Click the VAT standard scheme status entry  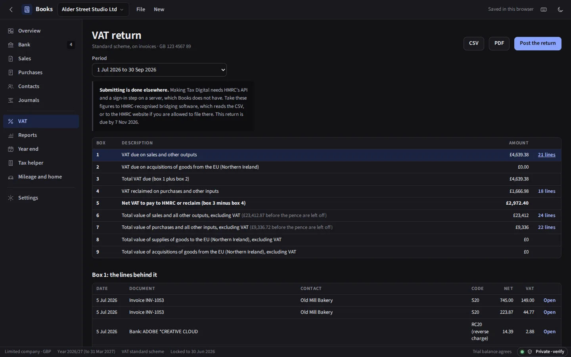(x=143, y=352)
